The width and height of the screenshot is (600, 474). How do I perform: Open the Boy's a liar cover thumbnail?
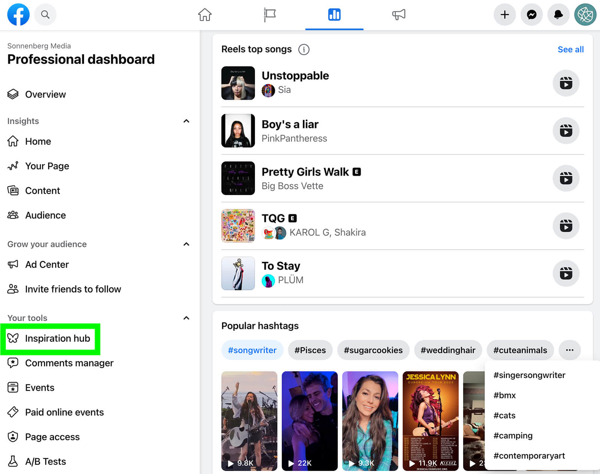click(x=238, y=130)
